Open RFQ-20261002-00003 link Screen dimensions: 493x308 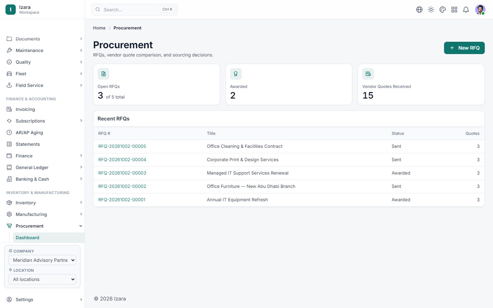point(122,173)
